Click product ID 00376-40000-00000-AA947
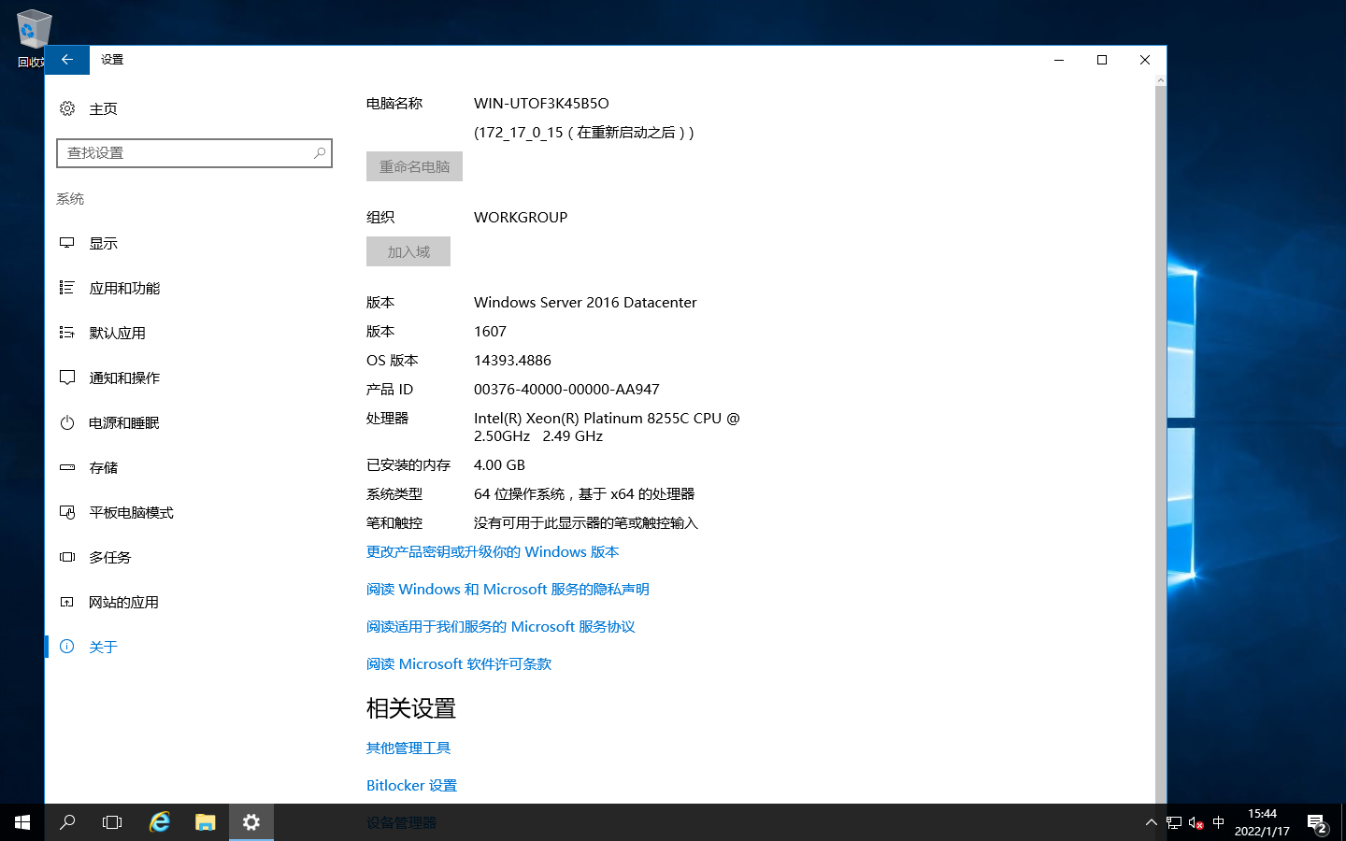1346x841 pixels. coord(566,390)
